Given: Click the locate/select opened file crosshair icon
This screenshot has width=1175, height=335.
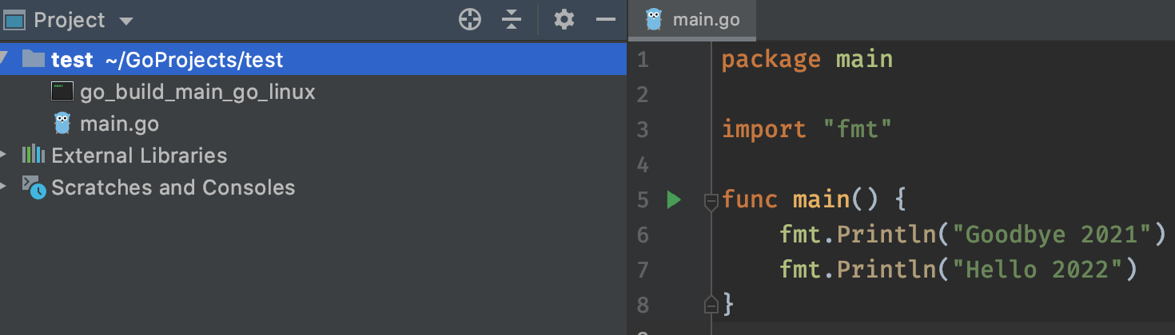Looking at the screenshot, I should click(470, 20).
